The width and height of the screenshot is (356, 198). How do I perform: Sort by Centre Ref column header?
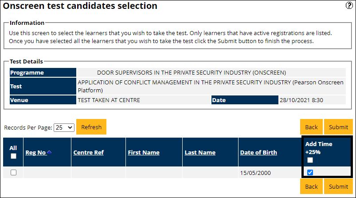pyautogui.click(x=88, y=152)
